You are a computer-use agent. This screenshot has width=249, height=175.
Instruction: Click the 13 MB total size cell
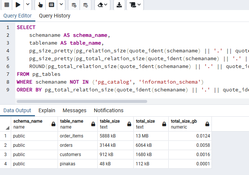151,136
